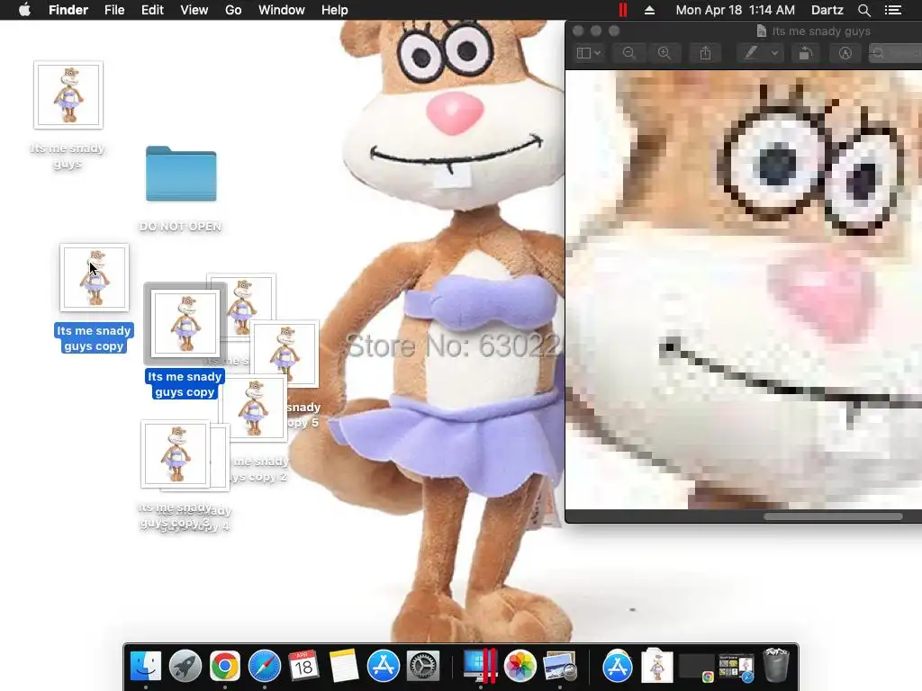This screenshot has height=691, width=922.
Task: Zoom in on the Preview image
Action: click(x=664, y=53)
